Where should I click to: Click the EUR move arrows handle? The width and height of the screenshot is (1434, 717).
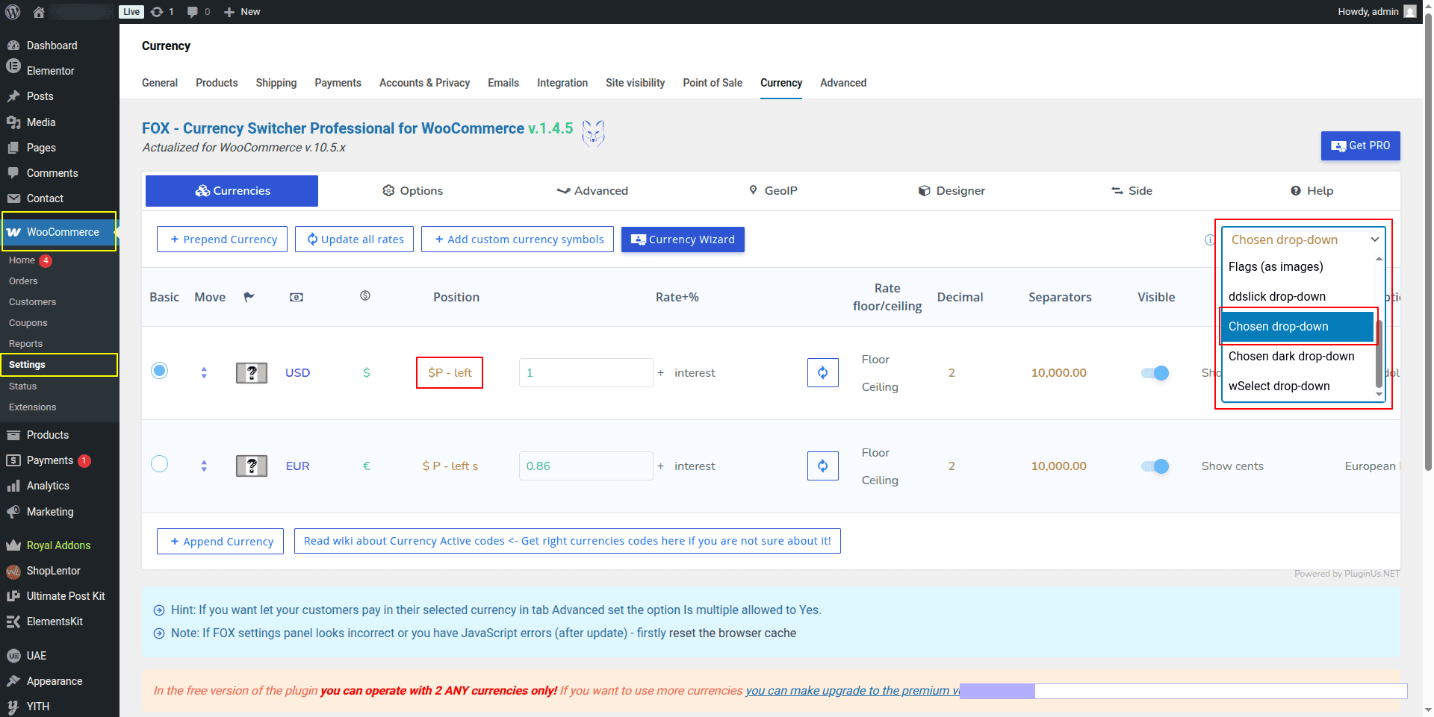pyautogui.click(x=204, y=466)
